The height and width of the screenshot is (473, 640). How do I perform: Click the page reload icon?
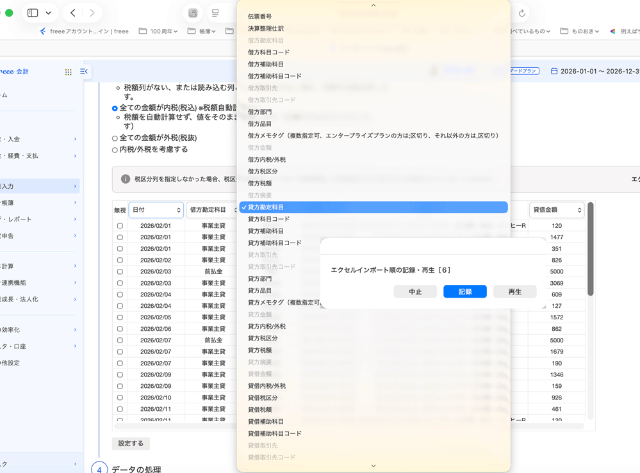tap(521, 13)
